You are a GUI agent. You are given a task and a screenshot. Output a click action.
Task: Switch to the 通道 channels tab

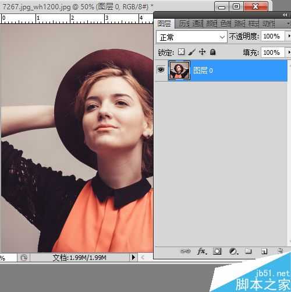(198, 24)
